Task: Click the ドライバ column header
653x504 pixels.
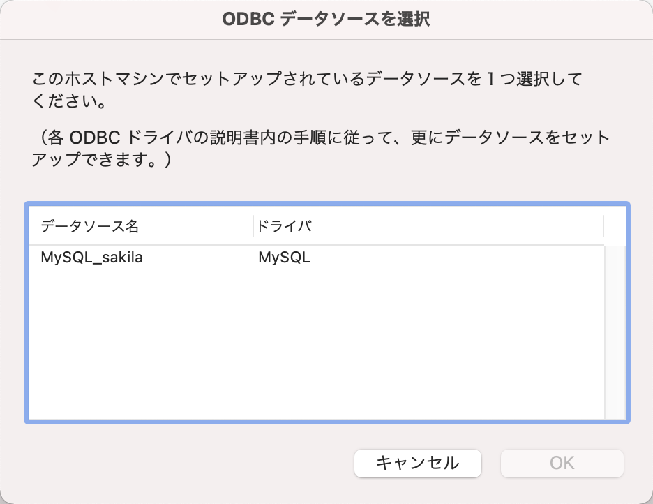Action: [x=285, y=227]
